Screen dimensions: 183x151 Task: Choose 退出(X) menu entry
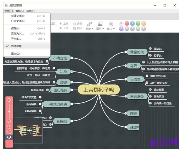coord(27,54)
